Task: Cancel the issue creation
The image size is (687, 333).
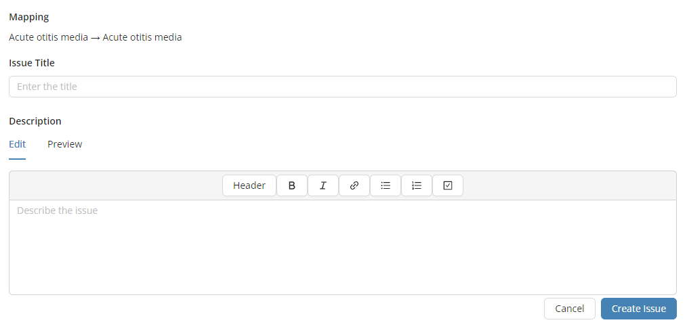Action: [x=569, y=309]
